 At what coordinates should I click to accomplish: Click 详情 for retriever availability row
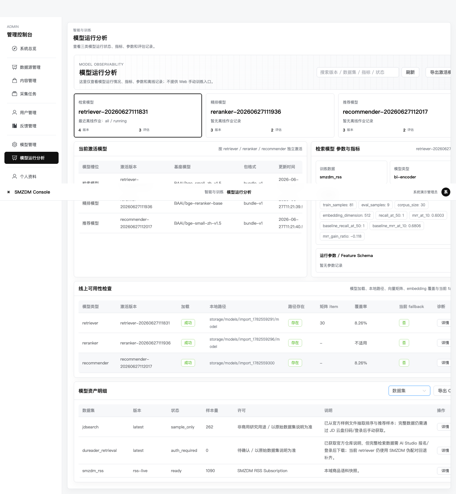pos(445,323)
